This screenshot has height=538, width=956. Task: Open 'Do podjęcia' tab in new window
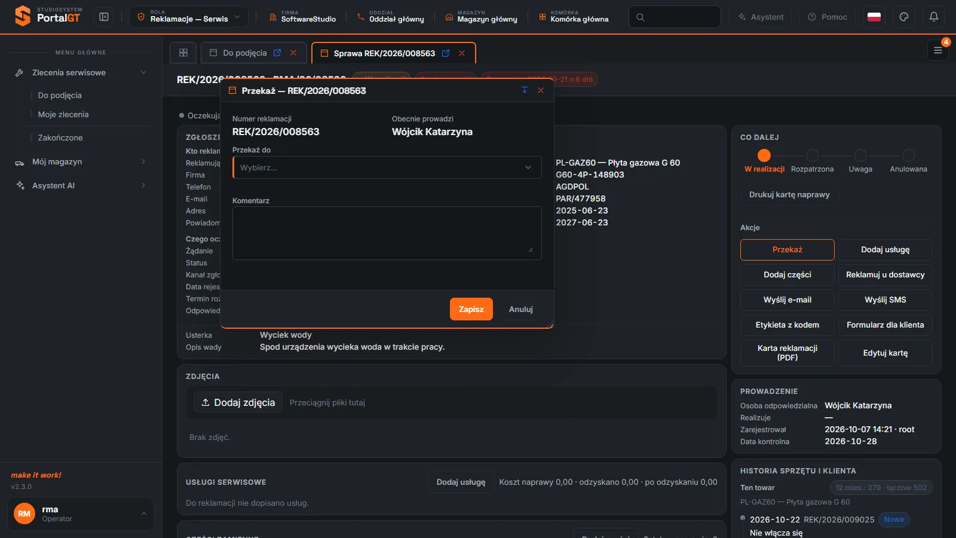coord(277,53)
